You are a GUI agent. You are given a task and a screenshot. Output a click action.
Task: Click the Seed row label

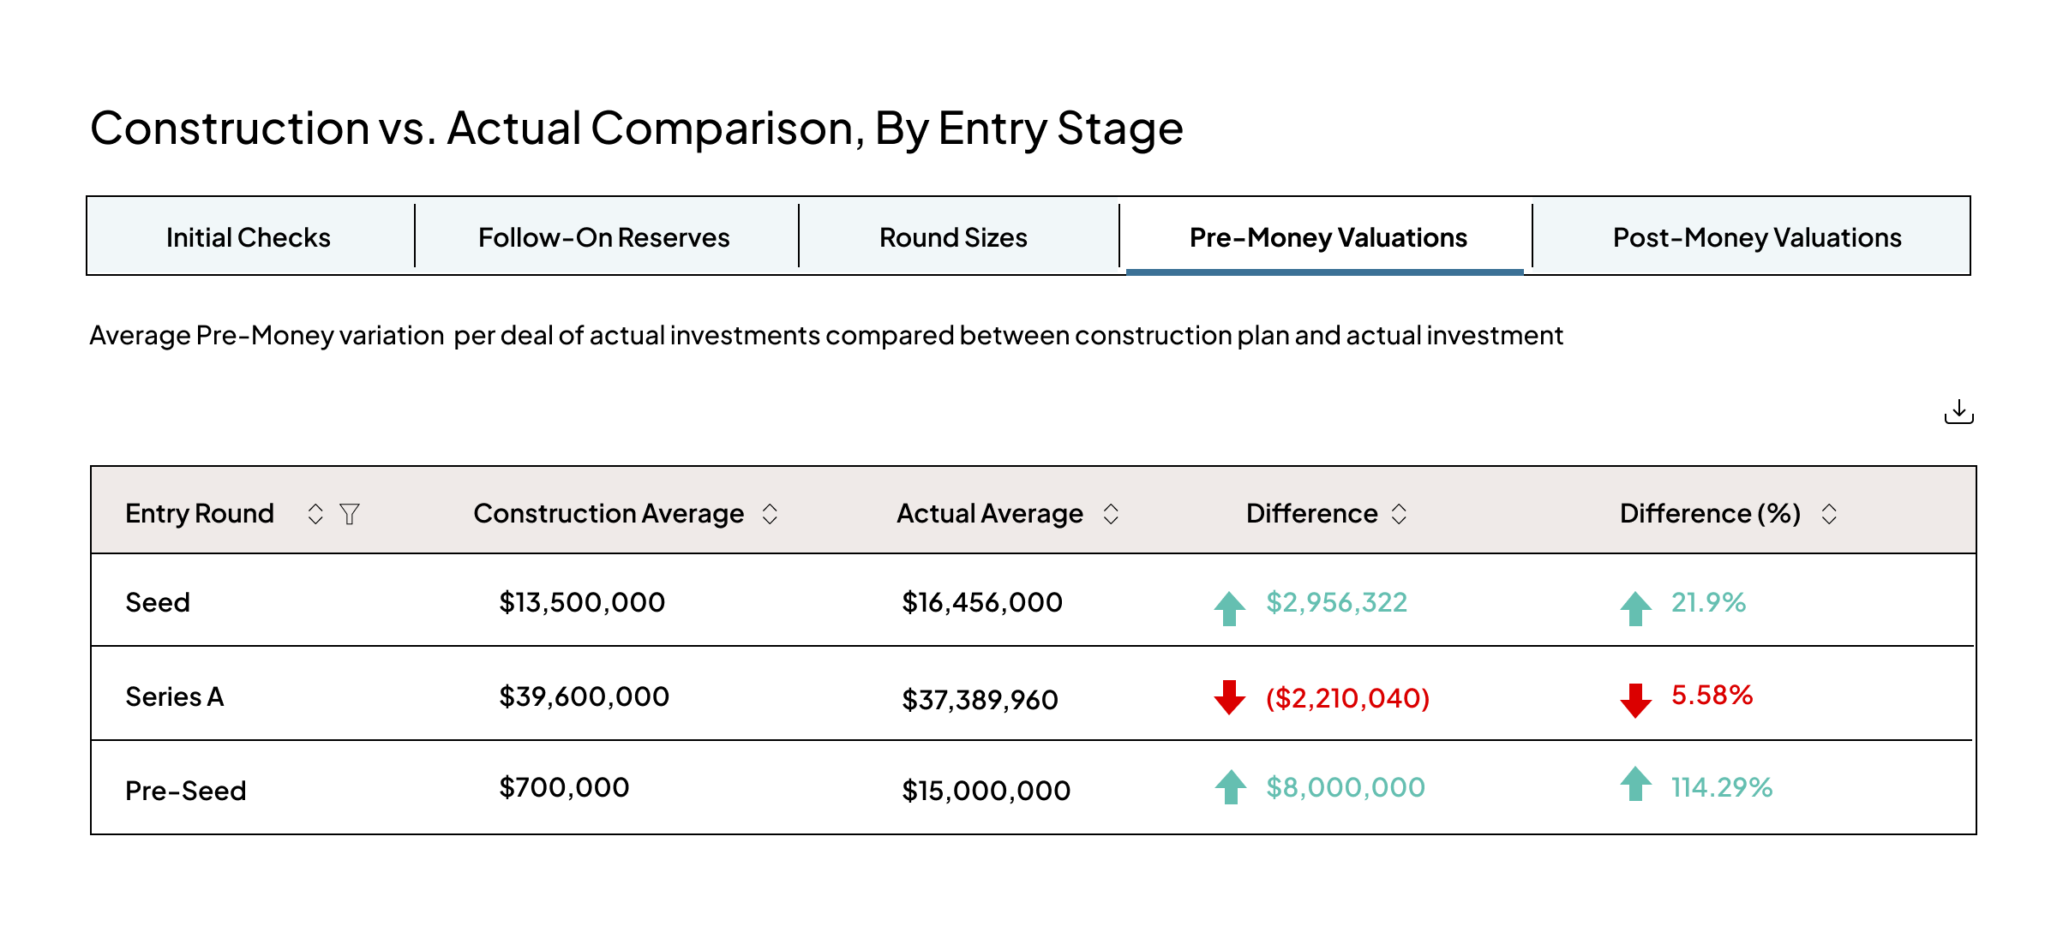tap(158, 602)
